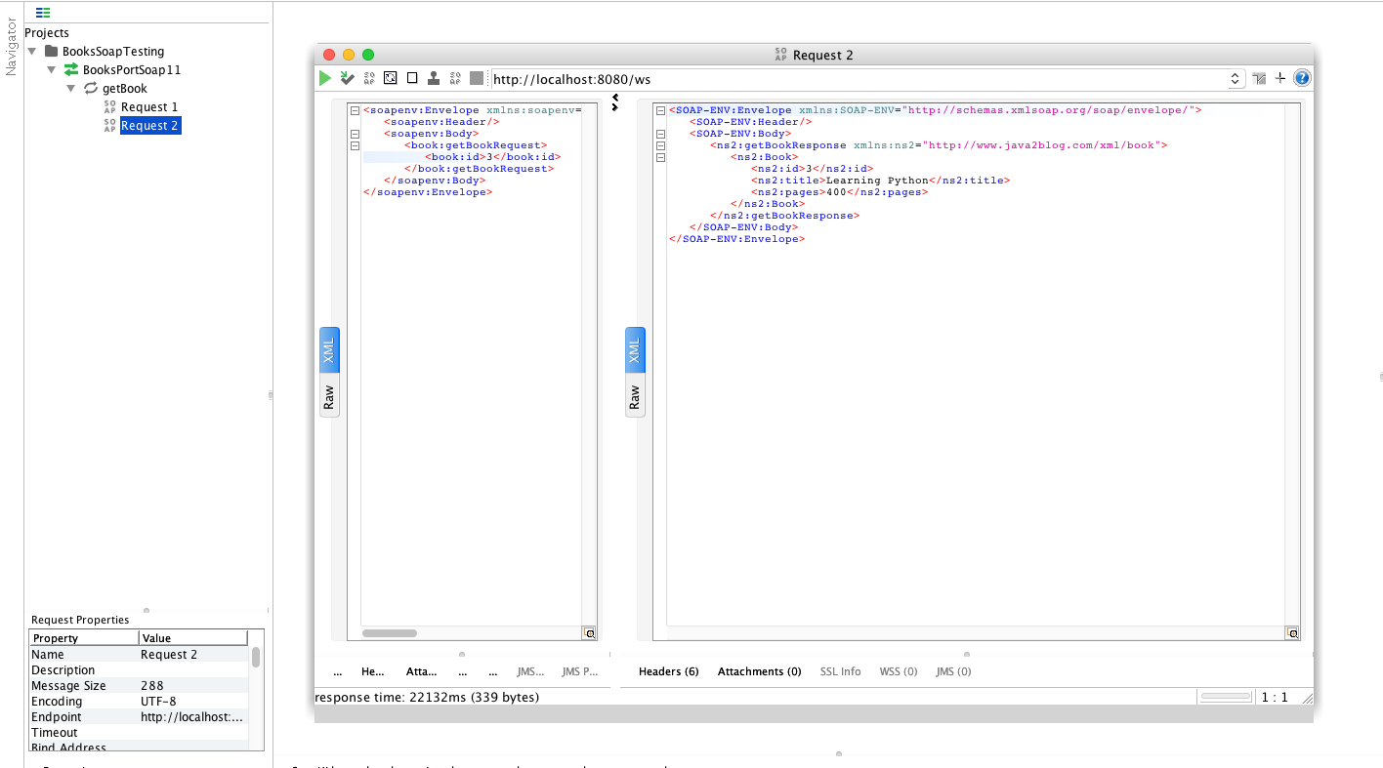
Task: Switch the request editor to Raw view
Action: click(x=329, y=397)
